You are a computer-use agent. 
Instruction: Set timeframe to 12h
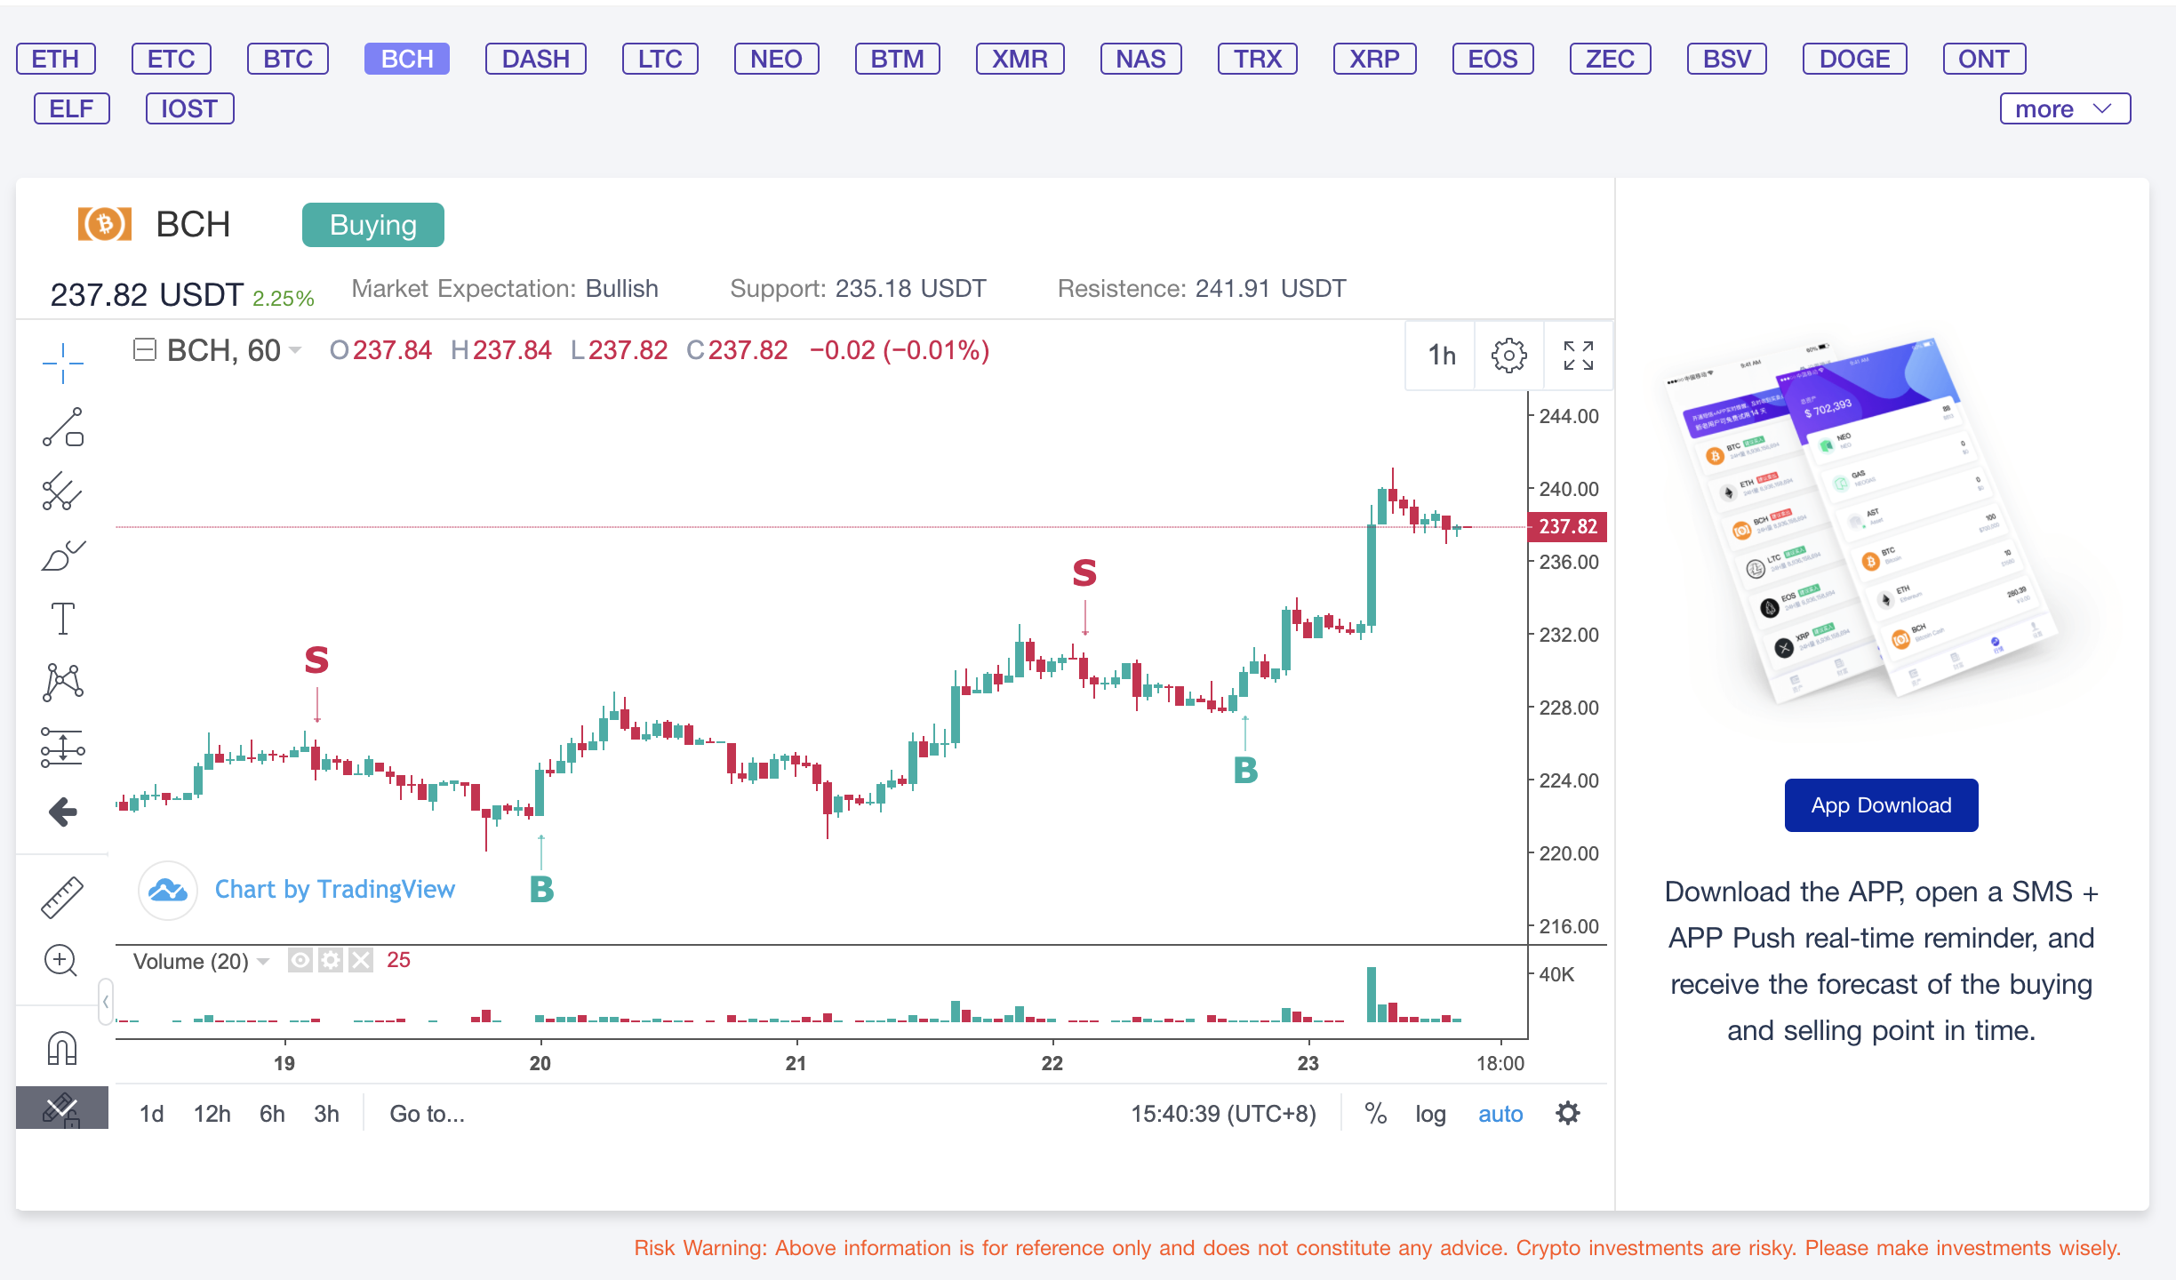(x=212, y=1114)
